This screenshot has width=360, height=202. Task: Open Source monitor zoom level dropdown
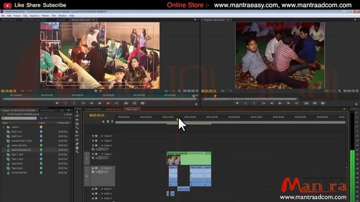click(x=26, y=91)
